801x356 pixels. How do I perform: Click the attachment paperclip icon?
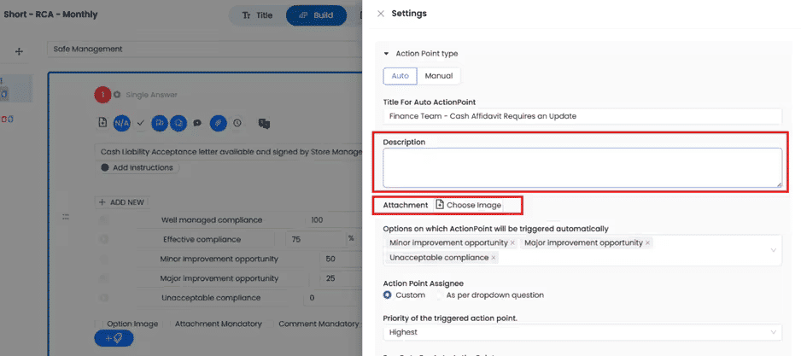point(218,123)
